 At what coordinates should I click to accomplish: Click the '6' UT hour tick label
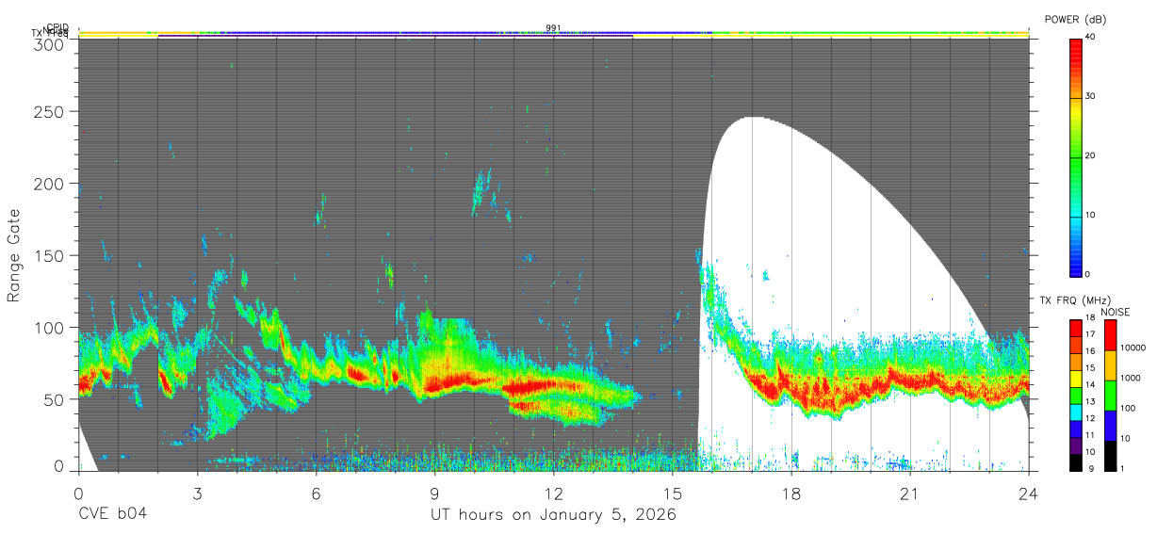point(316,494)
